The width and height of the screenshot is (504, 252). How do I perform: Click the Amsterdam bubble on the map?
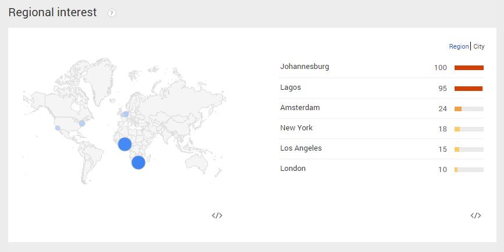pyautogui.click(x=126, y=114)
